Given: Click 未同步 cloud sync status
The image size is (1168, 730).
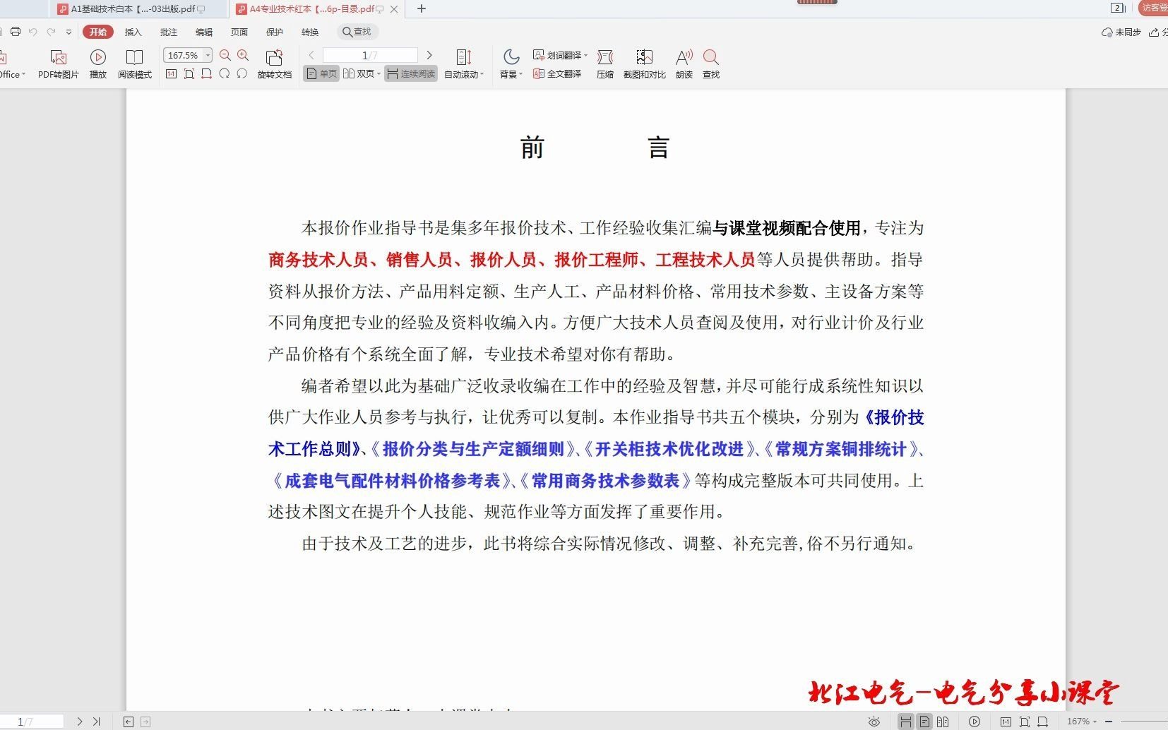Looking at the screenshot, I should coord(1121,32).
